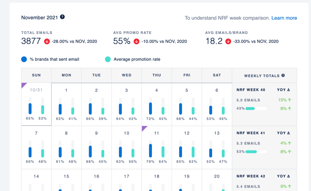311x191 pixels.
Task: Select the SAT column header
Action: click(x=217, y=75)
